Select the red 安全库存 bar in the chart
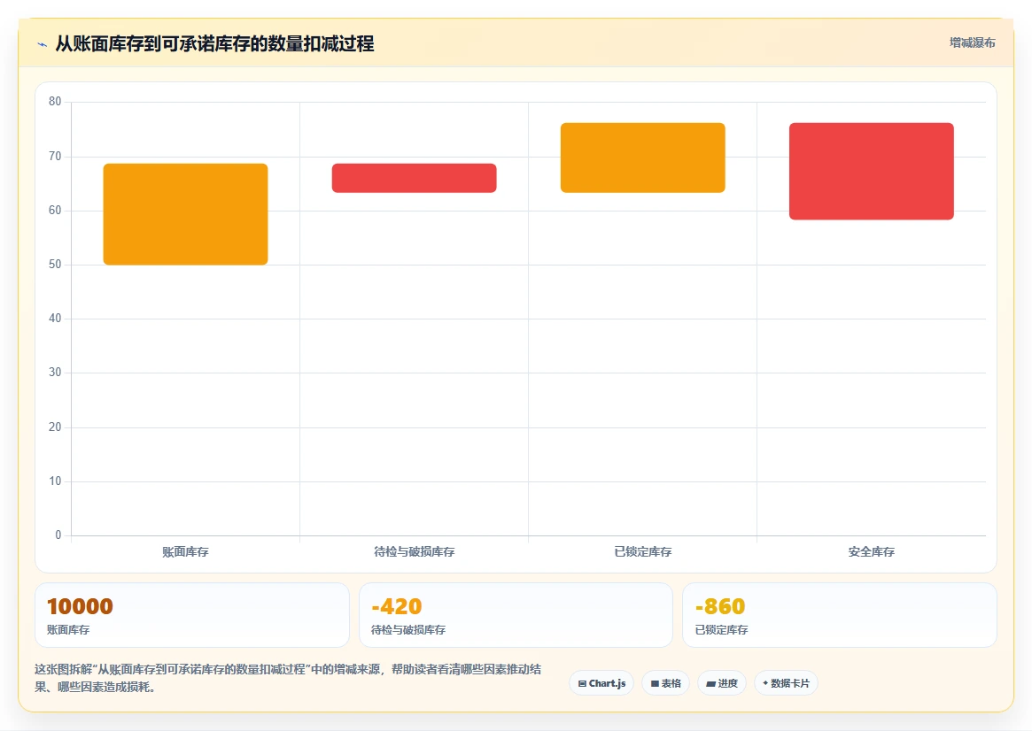1032x731 pixels. [872, 171]
